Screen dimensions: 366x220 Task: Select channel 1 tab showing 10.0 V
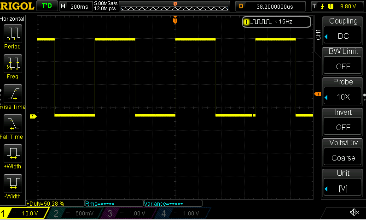click(23, 213)
